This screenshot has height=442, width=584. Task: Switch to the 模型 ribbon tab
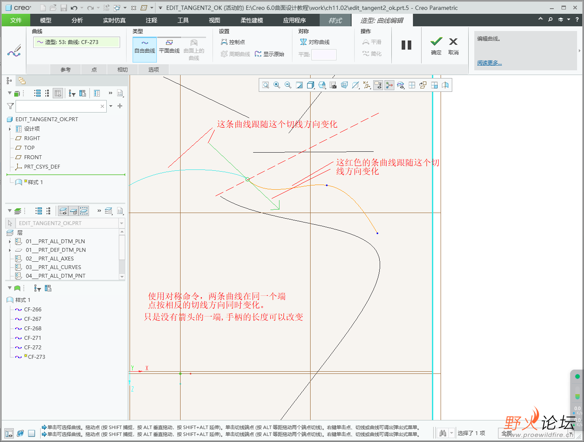click(46, 20)
